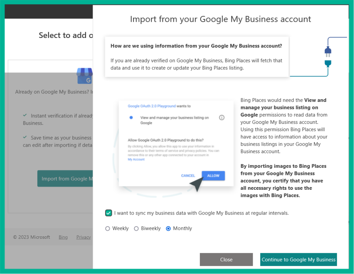
Task: Open the Privacy footer link
Action: pyautogui.click(x=84, y=237)
